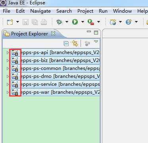Click the Save toolbar icon
The image size is (148, 143).
click(25, 22)
